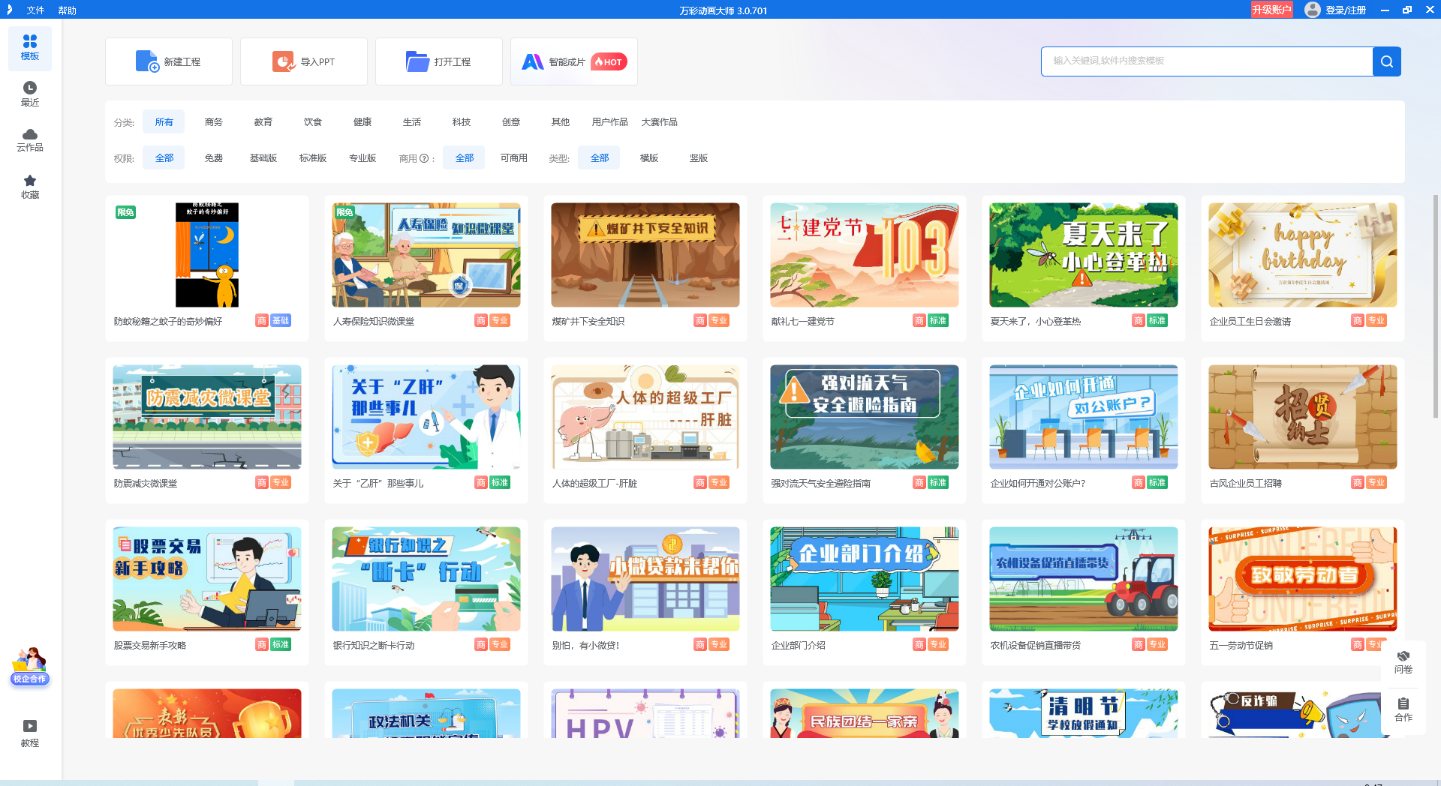Select the 横版 type filter
The image size is (1441, 786).
(649, 157)
